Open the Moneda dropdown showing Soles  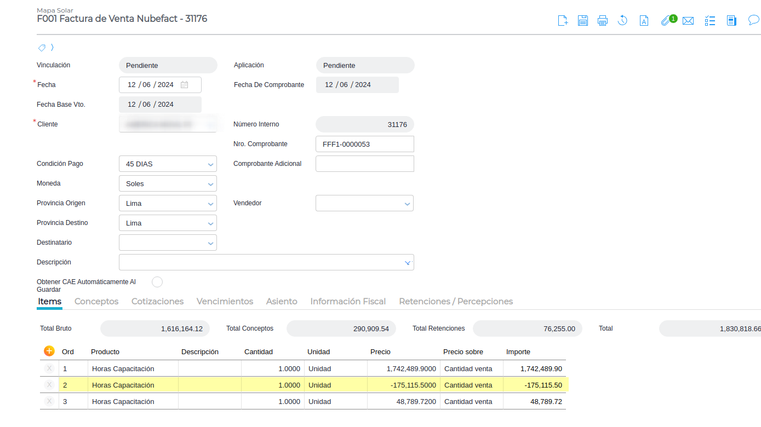(x=210, y=184)
